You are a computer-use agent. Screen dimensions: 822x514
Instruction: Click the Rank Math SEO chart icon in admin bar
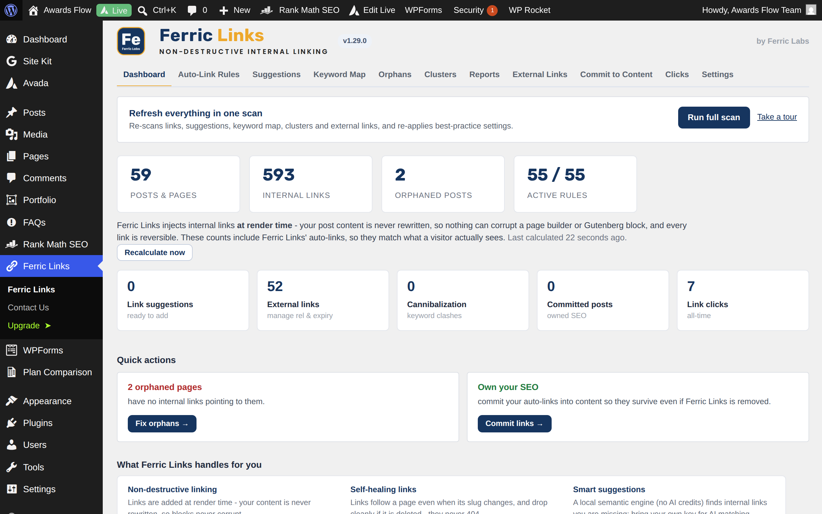tap(267, 11)
